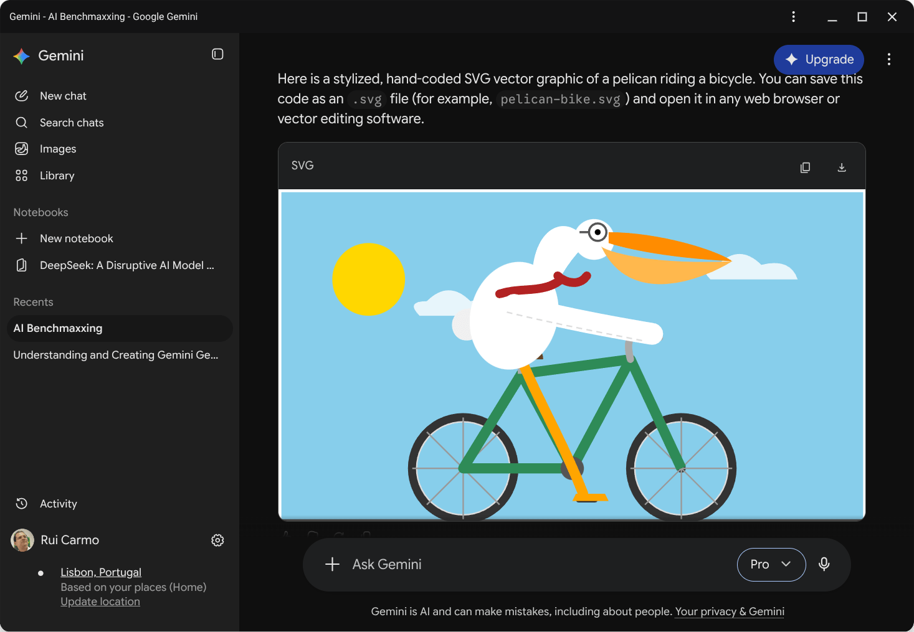The width and height of the screenshot is (914, 632).
Task: Click the pelican bicycle SVG preview
Action: (x=572, y=356)
